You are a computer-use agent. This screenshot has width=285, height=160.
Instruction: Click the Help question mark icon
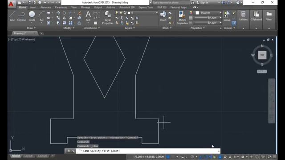pyautogui.click(x=238, y=3)
